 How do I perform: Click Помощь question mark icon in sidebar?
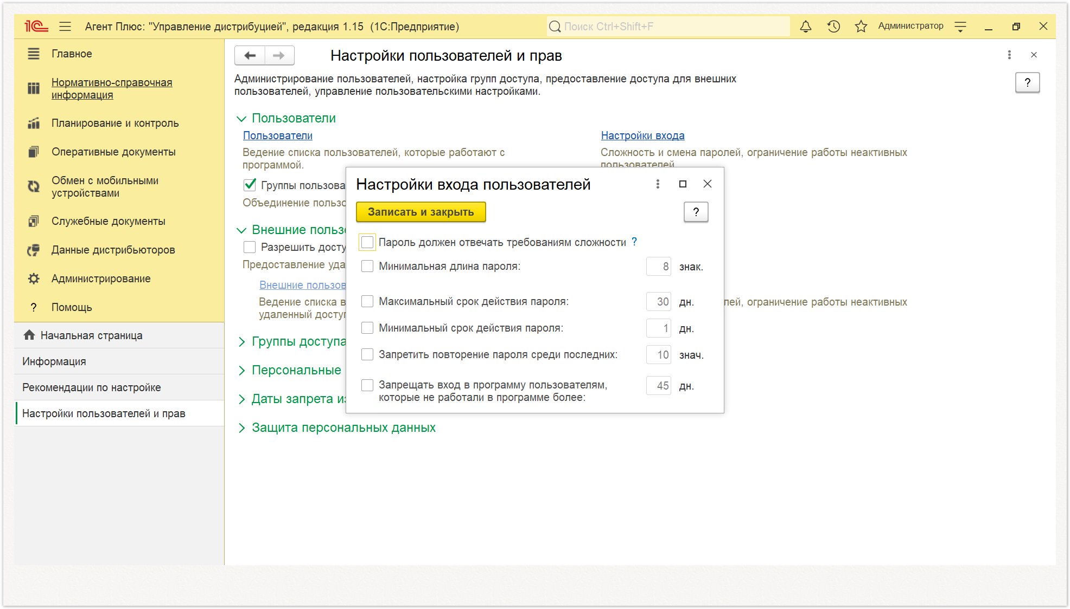pyautogui.click(x=34, y=307)
